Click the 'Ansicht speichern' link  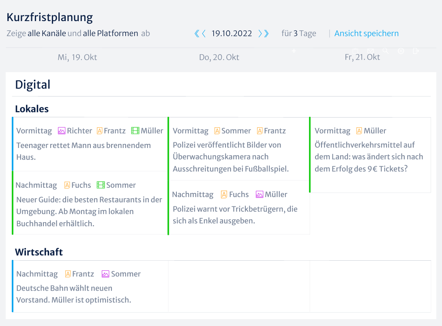(x=367, y=33)
